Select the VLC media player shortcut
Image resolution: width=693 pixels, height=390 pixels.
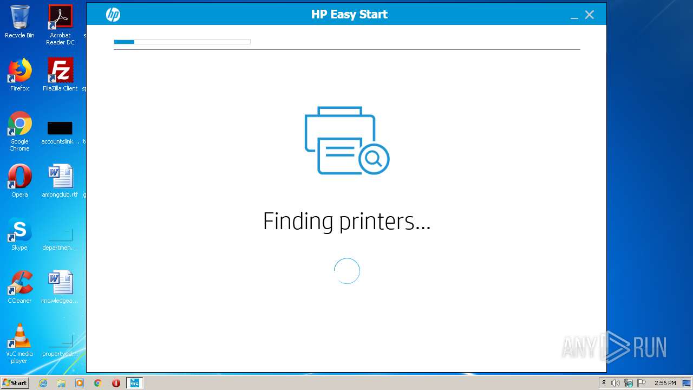(19, 343)
